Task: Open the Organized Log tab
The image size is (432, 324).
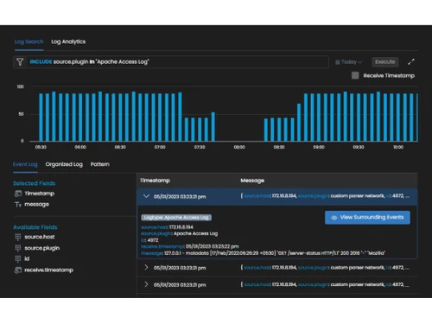Action: pos(64,164)
